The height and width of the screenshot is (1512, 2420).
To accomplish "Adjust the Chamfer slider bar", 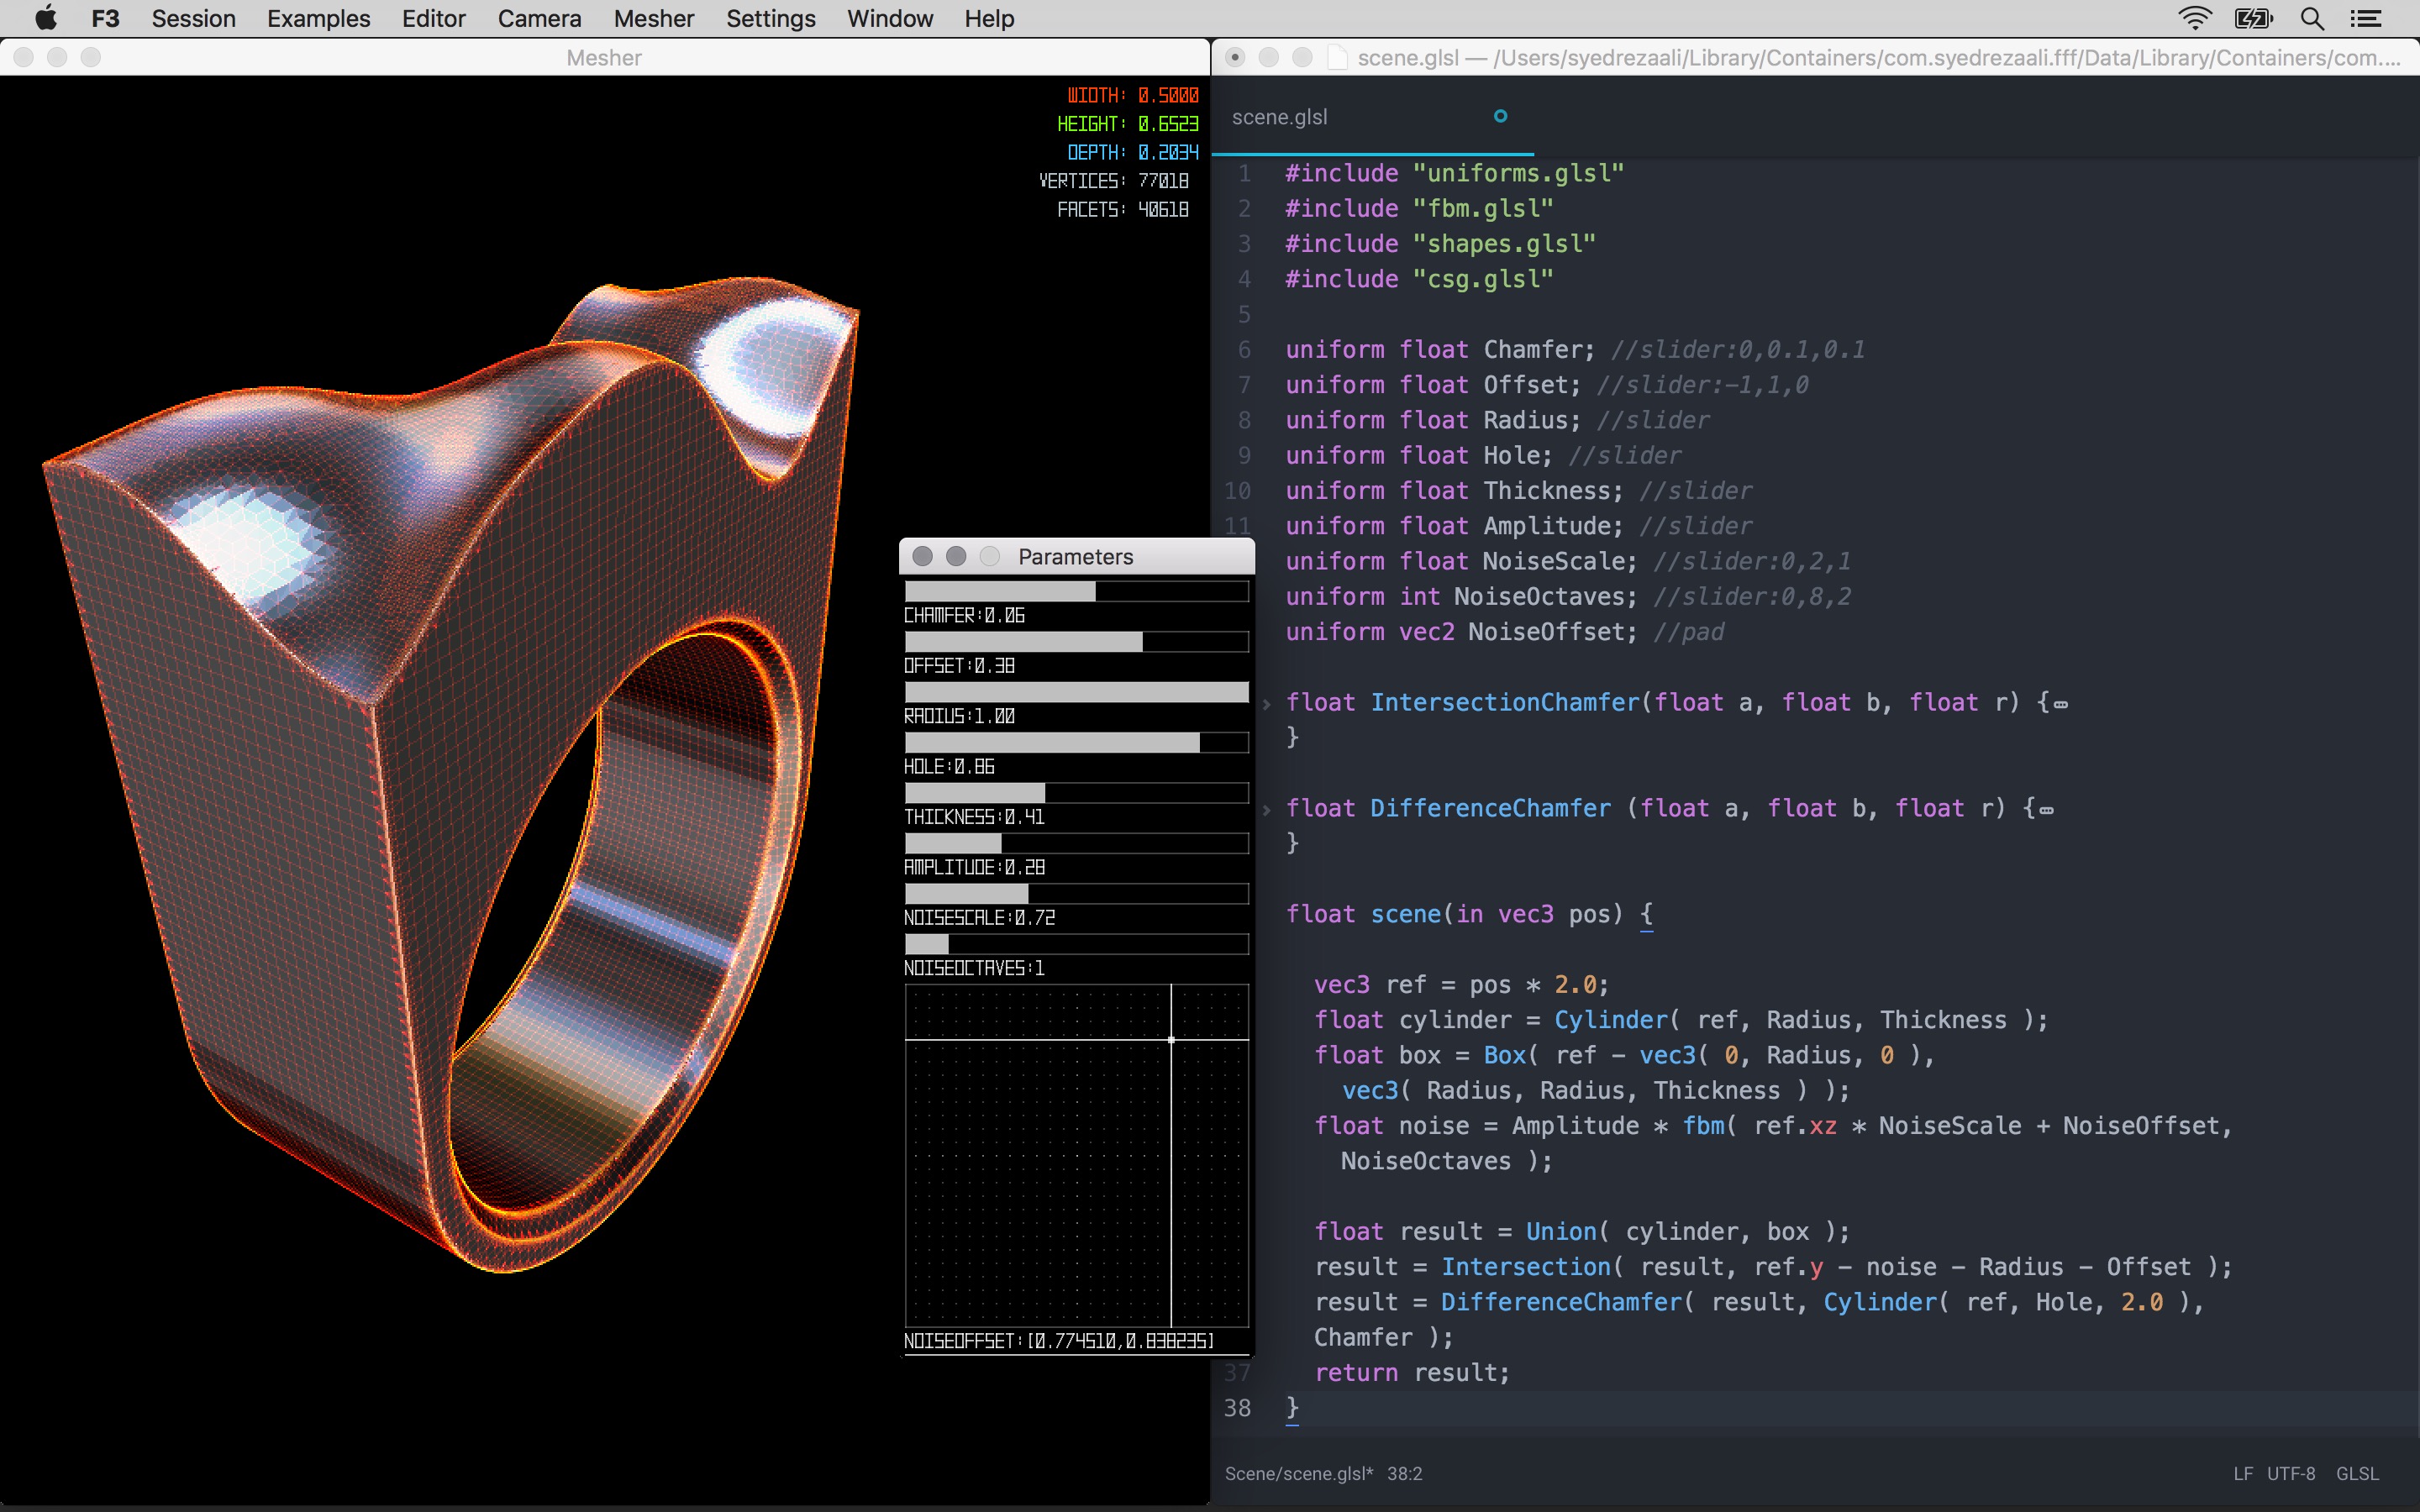I will pyautogui.click(x=1076, y=592).
